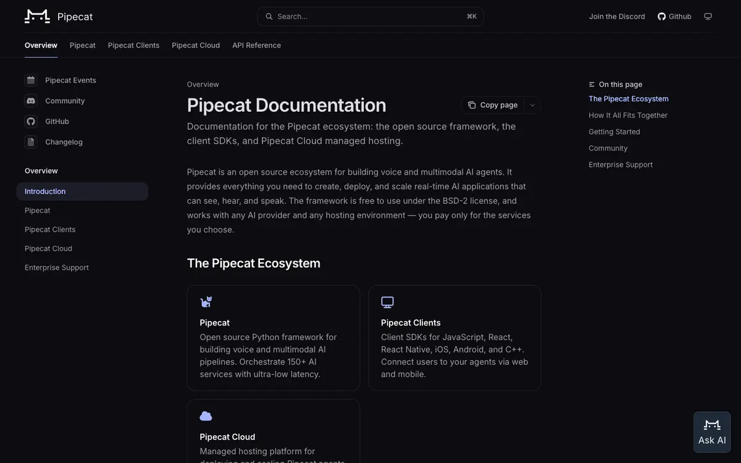Image resolution: width=741 pixels, height=463 pixels.
Task: Click the ⌘K shortcut hint in search
Action: click(472, 17)
